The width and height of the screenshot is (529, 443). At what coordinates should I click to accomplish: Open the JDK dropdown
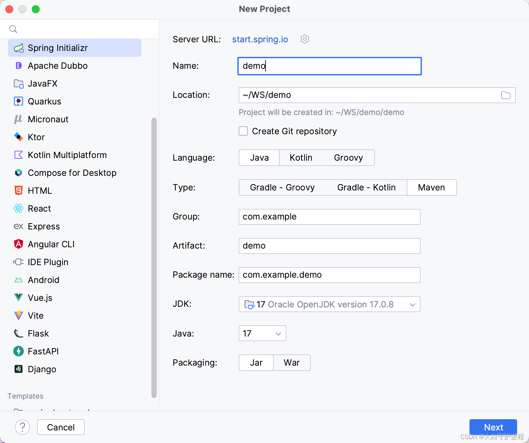329,304
